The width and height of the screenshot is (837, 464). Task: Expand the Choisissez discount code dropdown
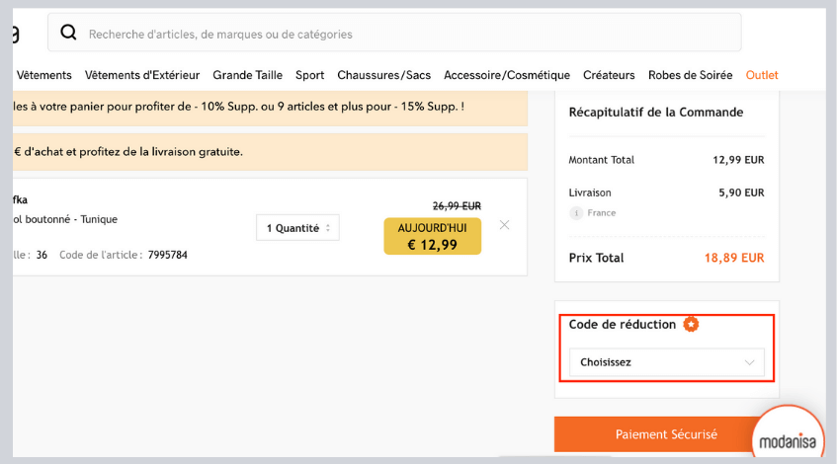click(667, 362)
